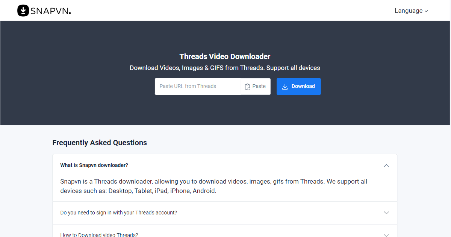
Task: Click the 'What is Snapvn downloader?' question row
Action: click(x=94, y=165)
